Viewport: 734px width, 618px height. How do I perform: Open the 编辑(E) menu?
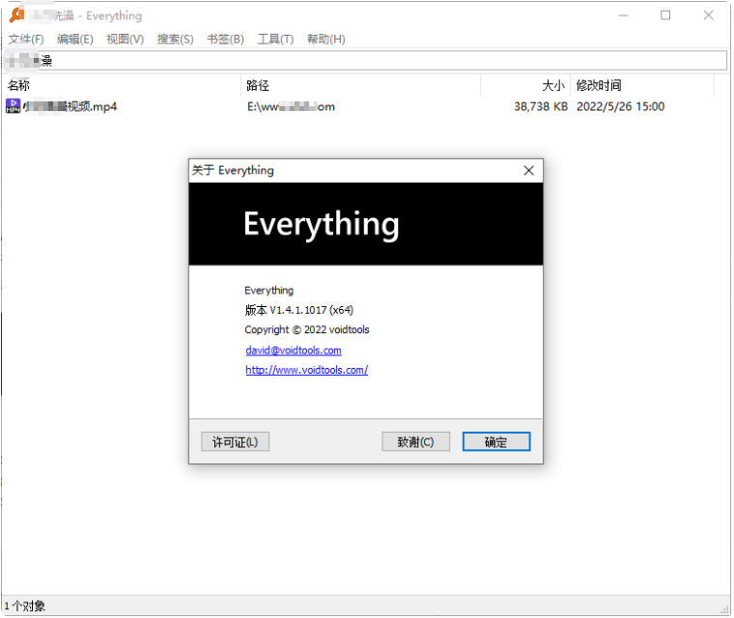tap(75, 40)
